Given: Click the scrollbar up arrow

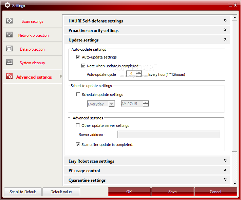Looking at the screenshot, I should [x=235, y=18].
